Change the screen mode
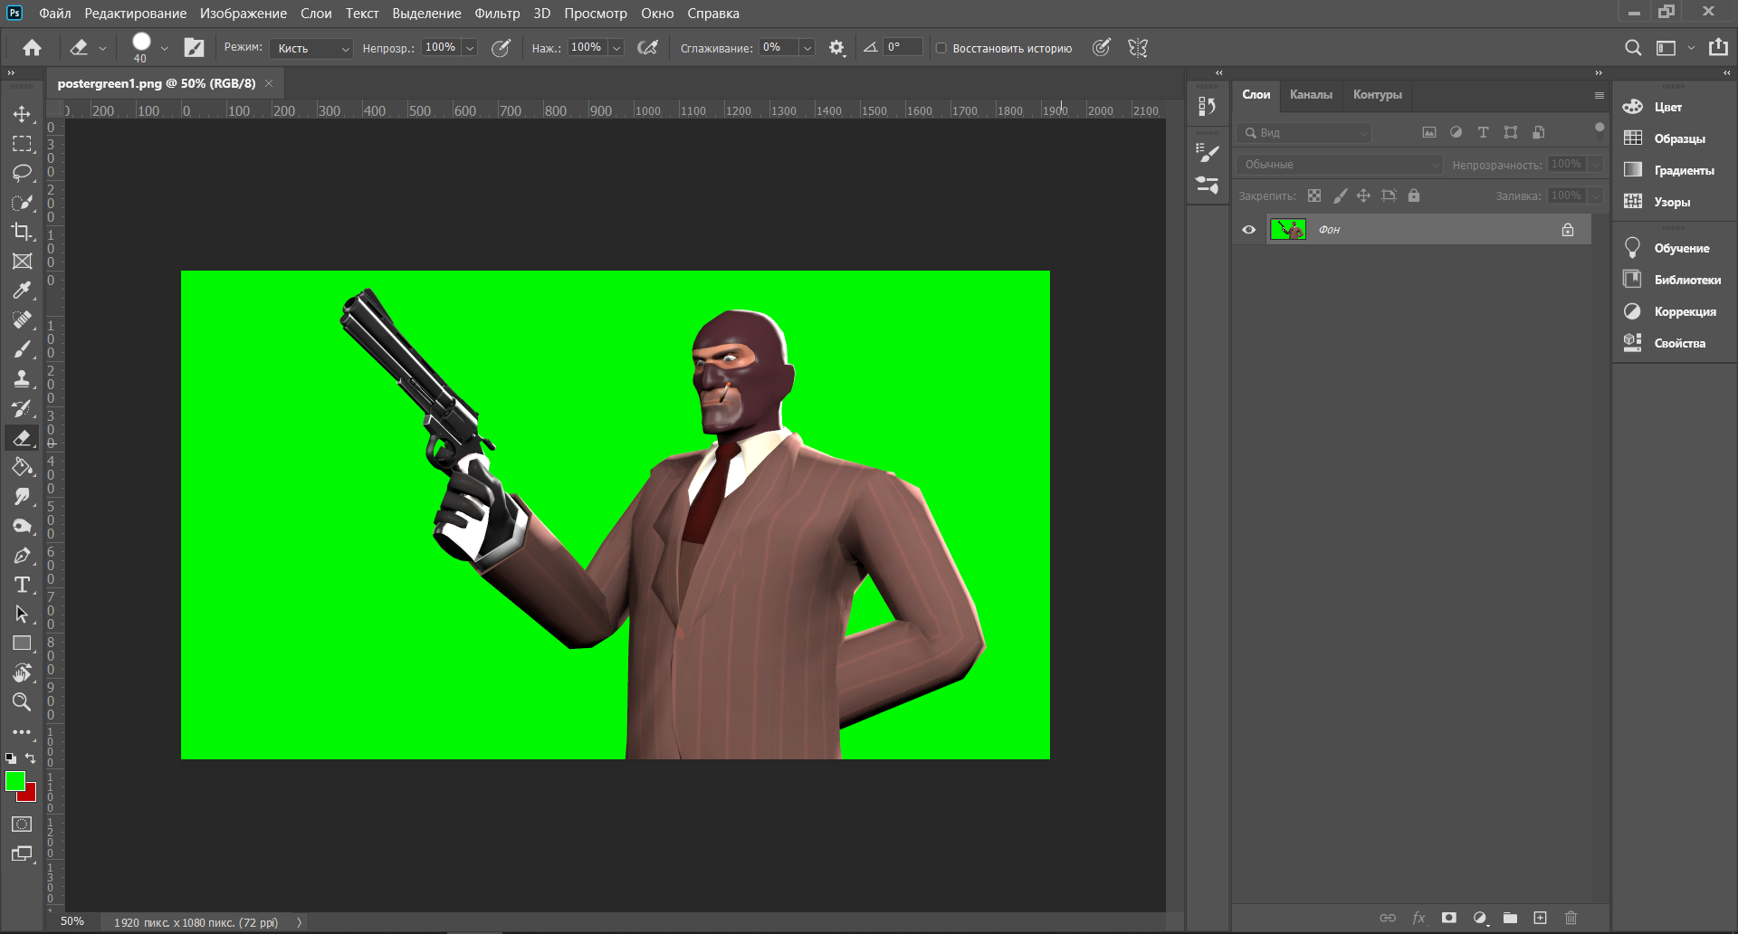The image size is (1738, 934). click(22, 853)
